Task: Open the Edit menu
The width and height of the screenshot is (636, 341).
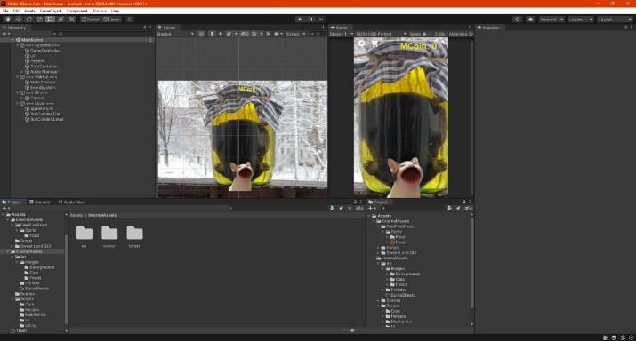Action: coord(16,11)
